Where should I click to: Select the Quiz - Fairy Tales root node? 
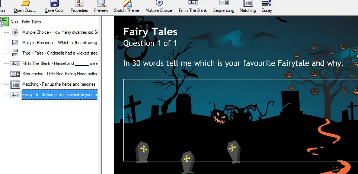coord(26,22)
